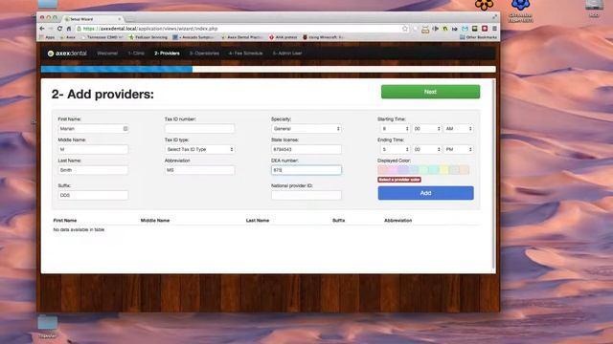This screenshot has width=613, height=344.
Task: Click the State license input field
Action: tap(306, 149)
